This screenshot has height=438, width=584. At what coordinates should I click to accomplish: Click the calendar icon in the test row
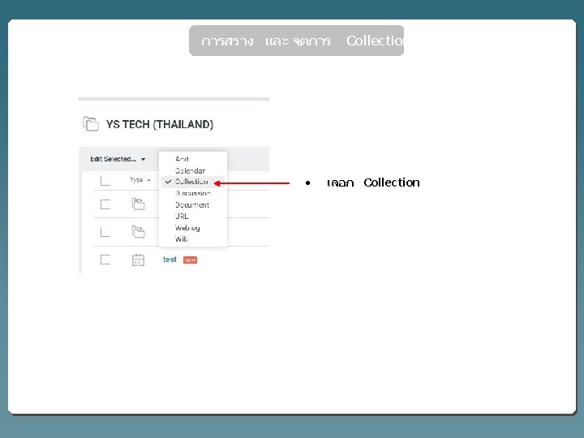138,260
